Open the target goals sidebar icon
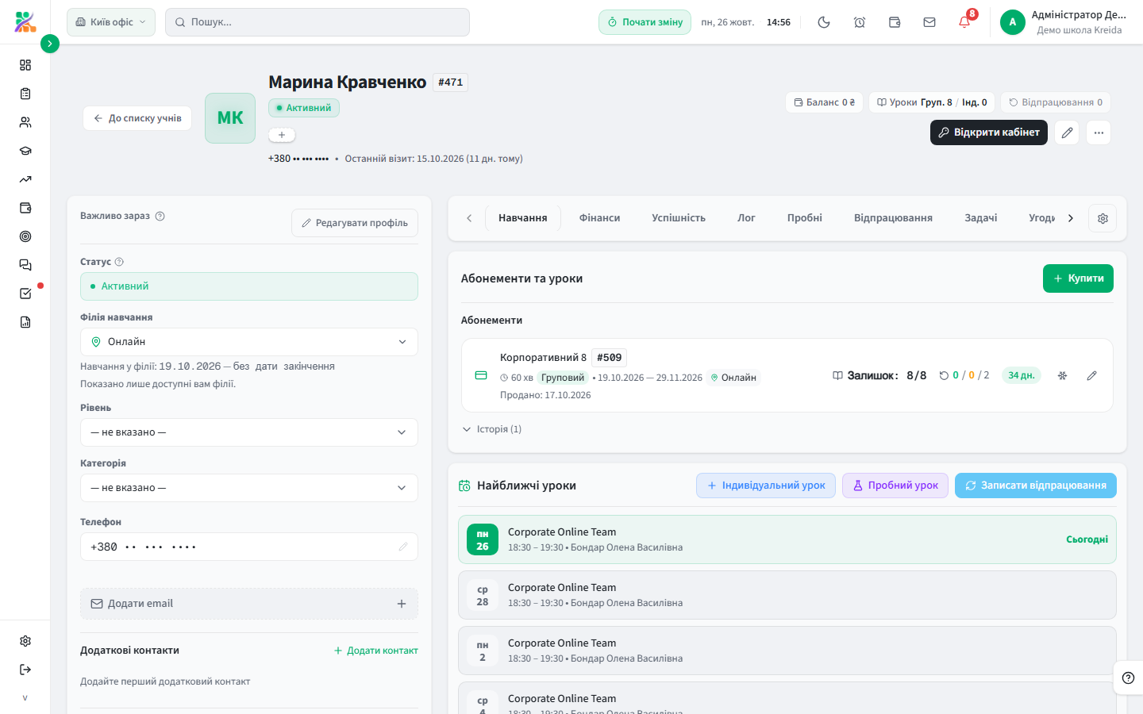This screenshot has height=714, width=1143. pos(25,236)
